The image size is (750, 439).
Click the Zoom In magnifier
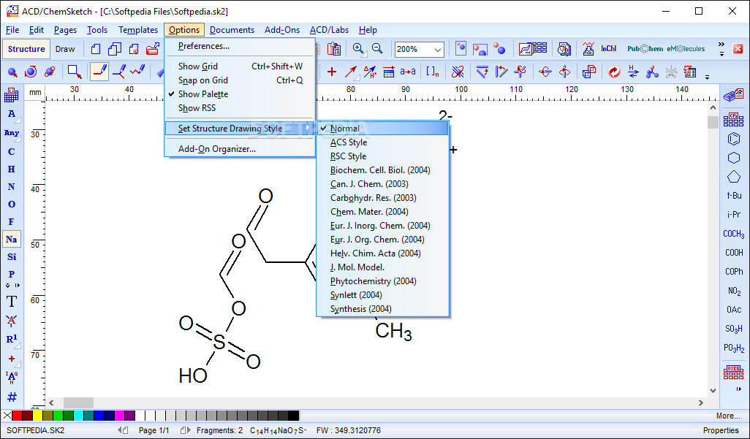(358, 49)
